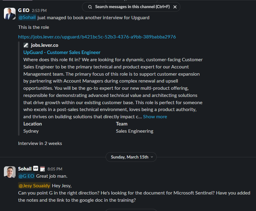Open the 2:53 PM message timestamp
Image resolution: width=256 pixels, height=211 pixels.
(39, 11)
